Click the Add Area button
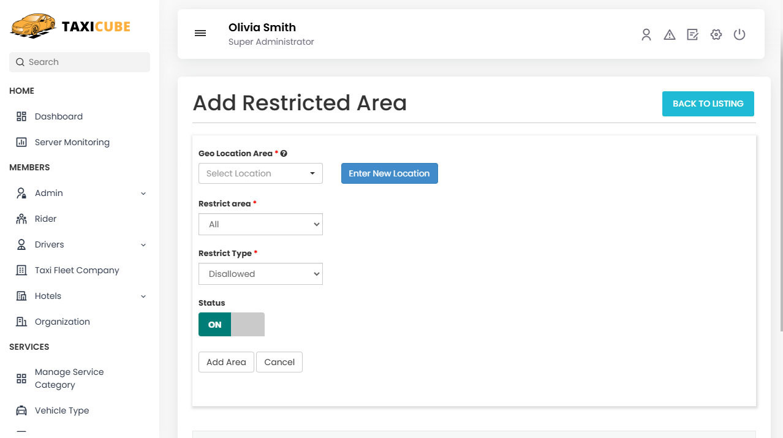This screenshot has width=783, height=438. click(226, 362)
